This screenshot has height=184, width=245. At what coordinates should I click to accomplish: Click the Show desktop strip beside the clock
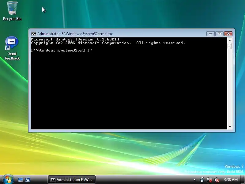click(243, 180)
